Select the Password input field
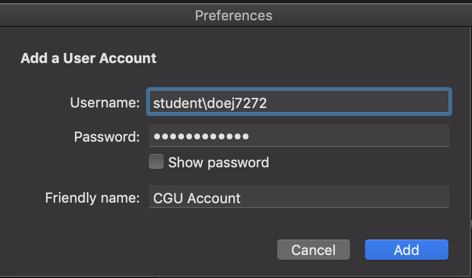The width and height of the screenshot is (472, 278). [299, 136]
